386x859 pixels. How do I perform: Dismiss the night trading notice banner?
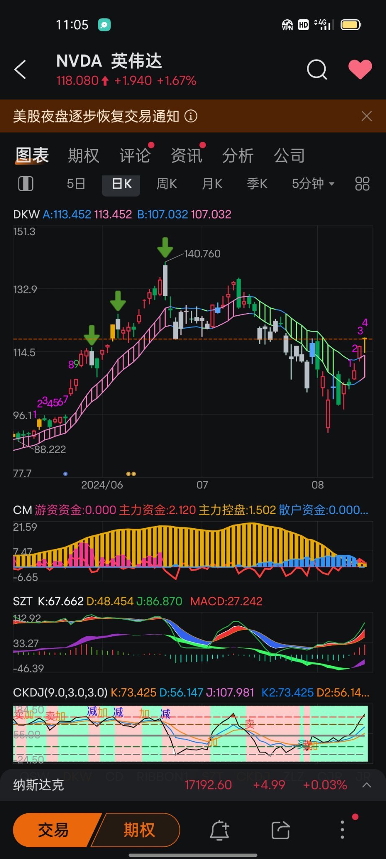click(x=366, y=116)
